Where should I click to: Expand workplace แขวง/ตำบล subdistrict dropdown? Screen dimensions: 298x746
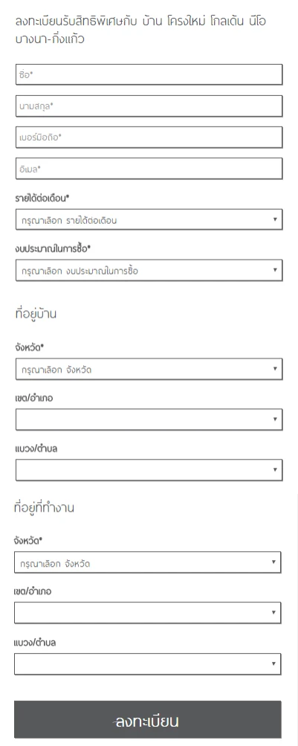[x=147, y=663]
